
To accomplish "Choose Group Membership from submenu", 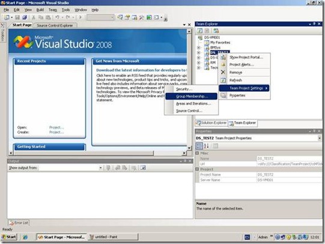I will pyautogui.click(x=191, y=97).
